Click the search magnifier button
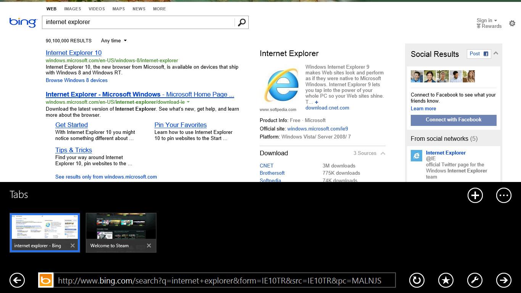Viewport: 521px width, 293px height. [x=241, y=23]
